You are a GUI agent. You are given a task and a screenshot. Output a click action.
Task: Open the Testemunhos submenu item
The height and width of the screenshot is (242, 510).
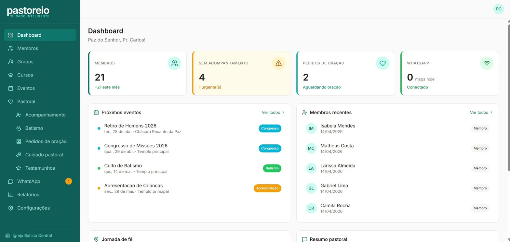coord(44,168)
